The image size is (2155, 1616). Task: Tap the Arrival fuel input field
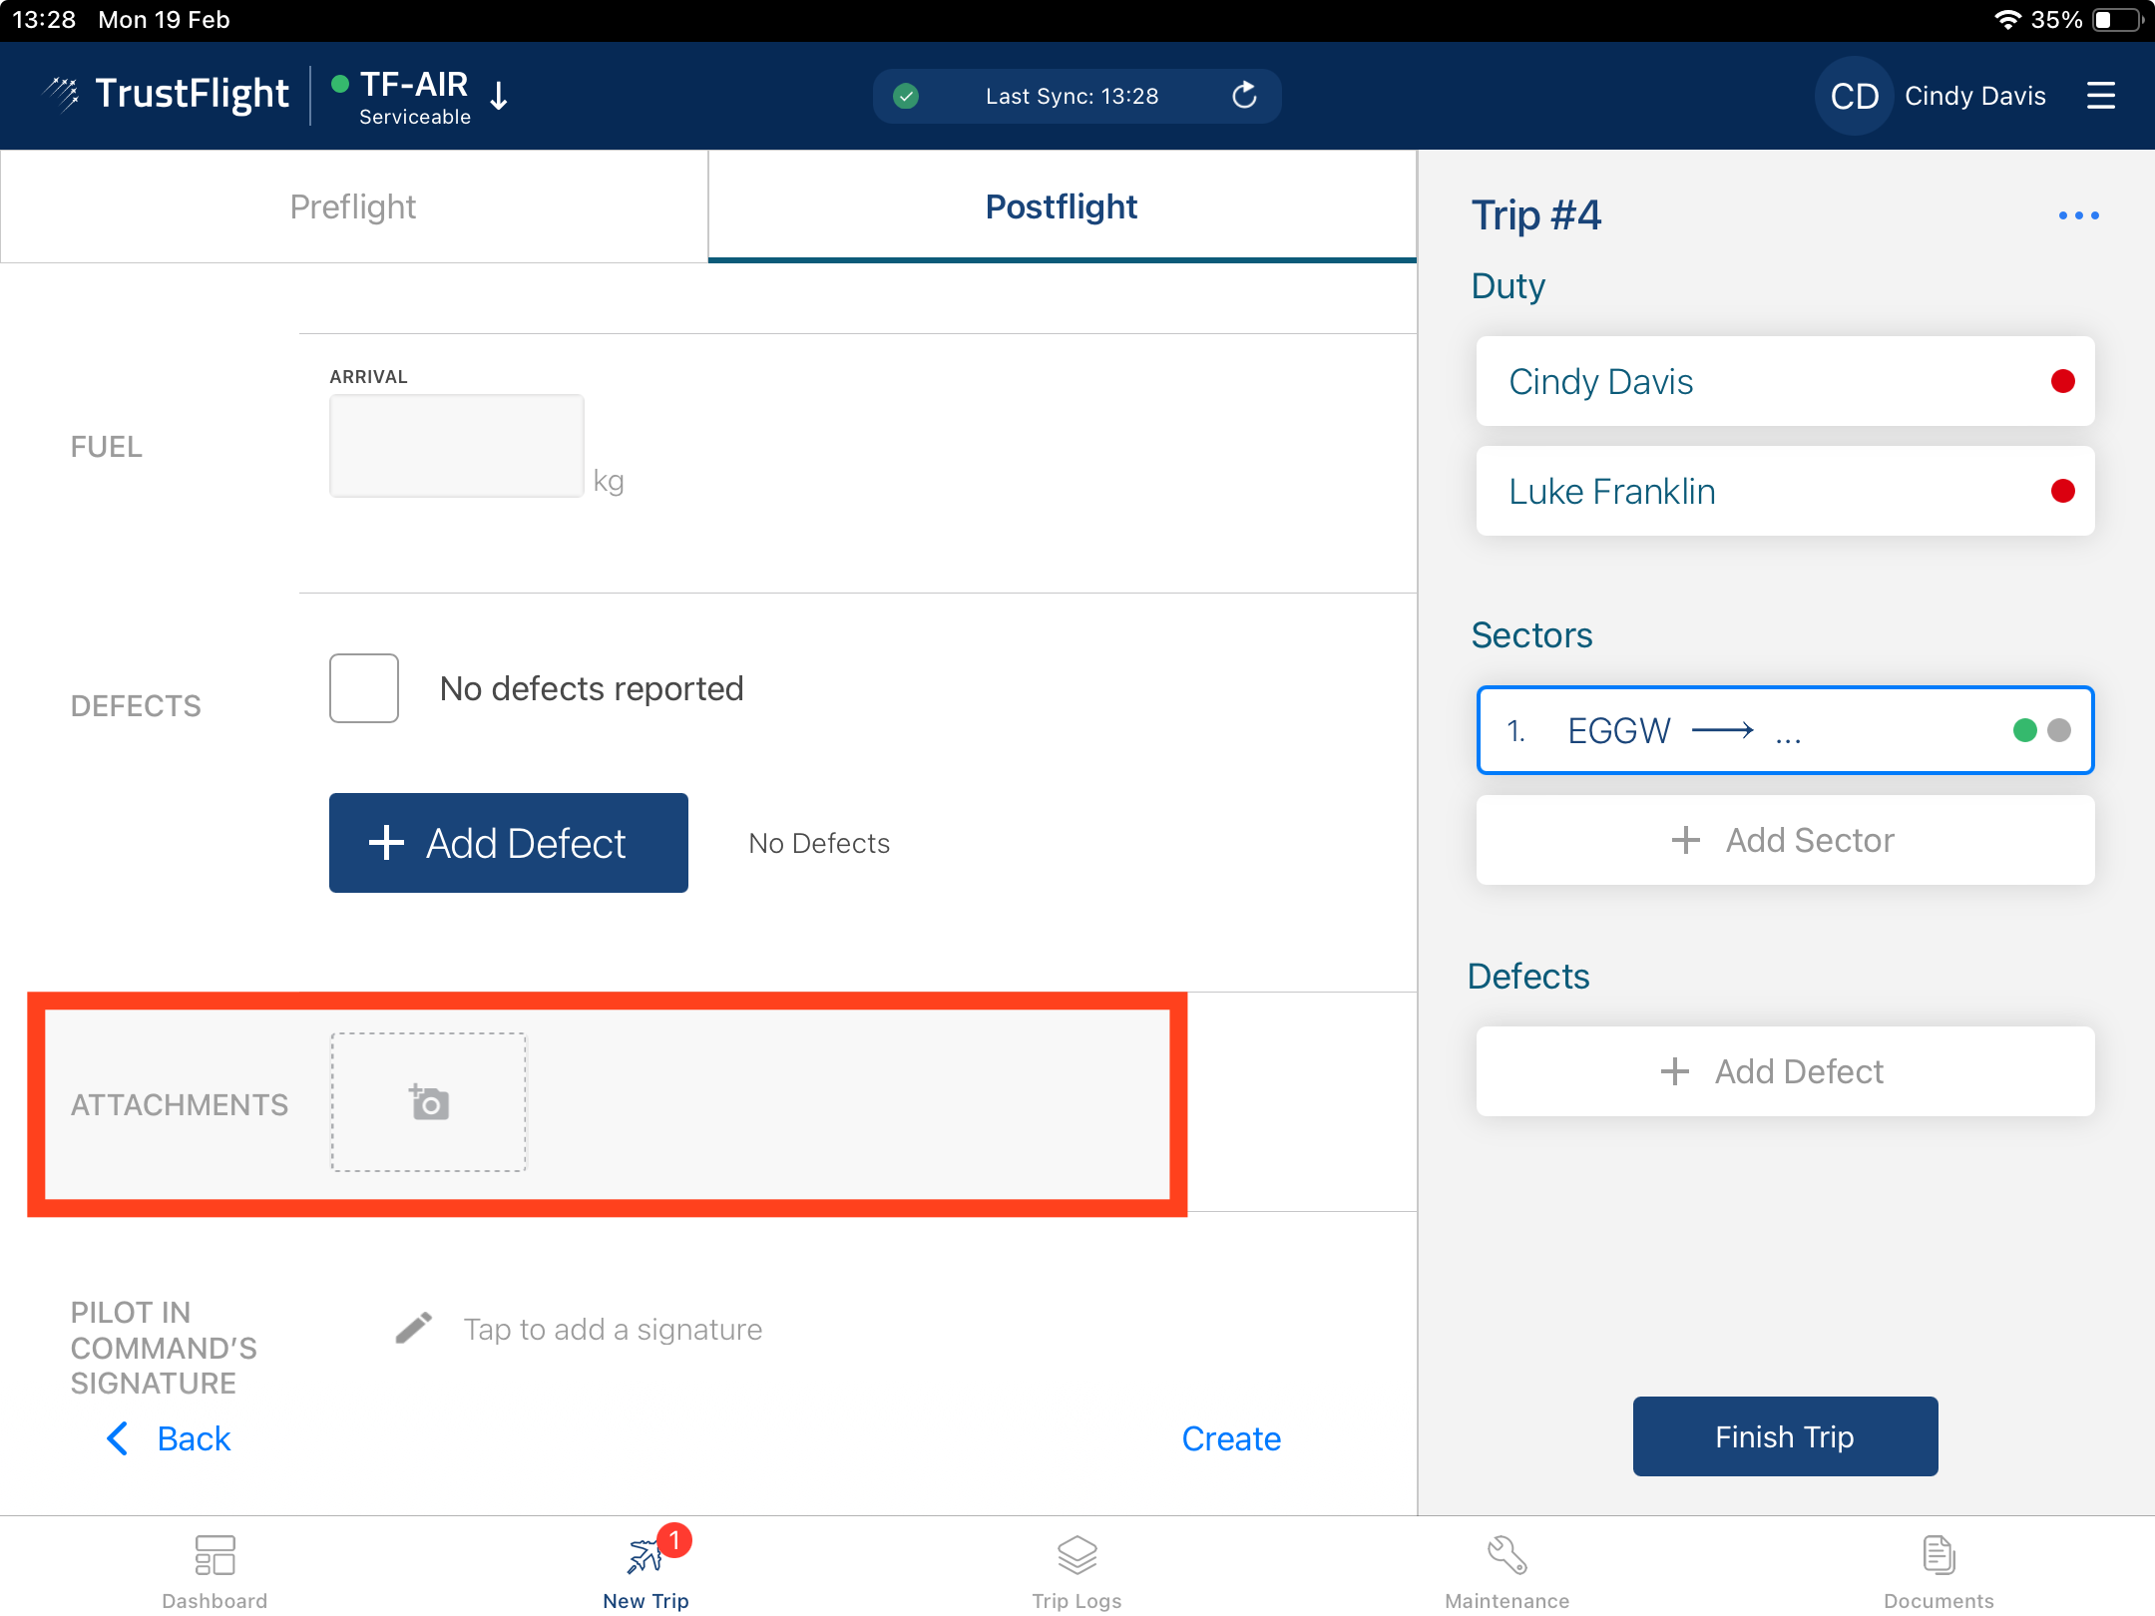point(457,446)
